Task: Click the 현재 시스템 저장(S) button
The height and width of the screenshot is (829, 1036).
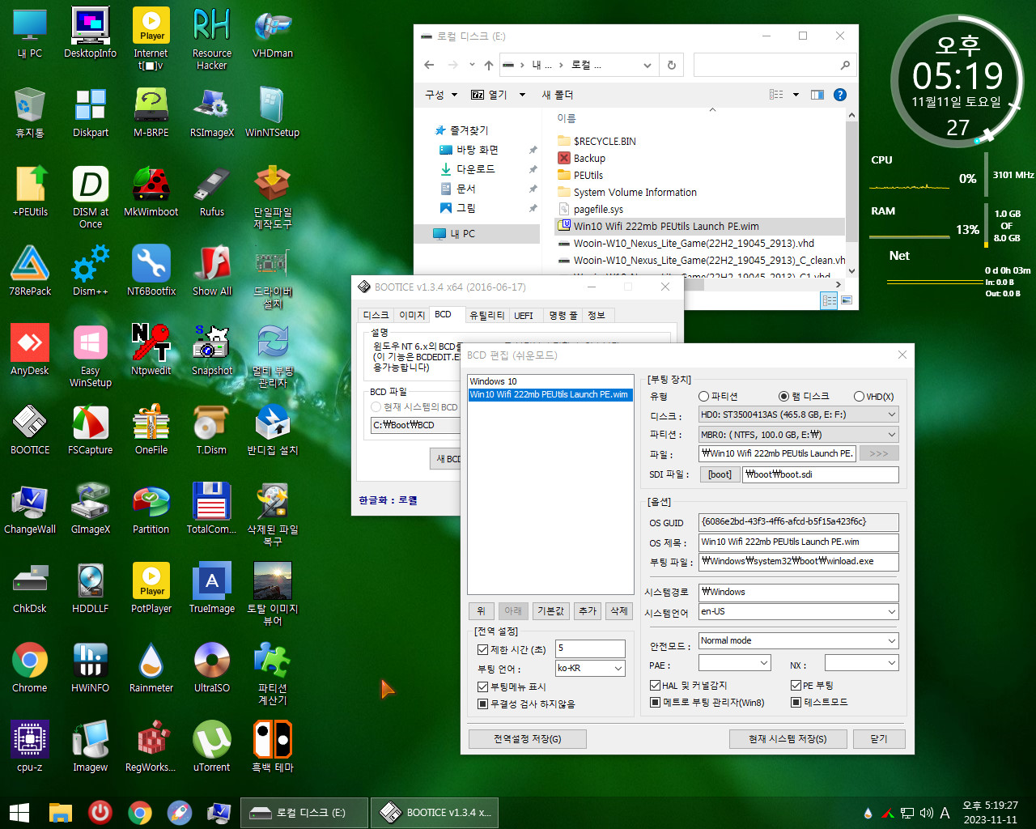Action: point(788,738)
